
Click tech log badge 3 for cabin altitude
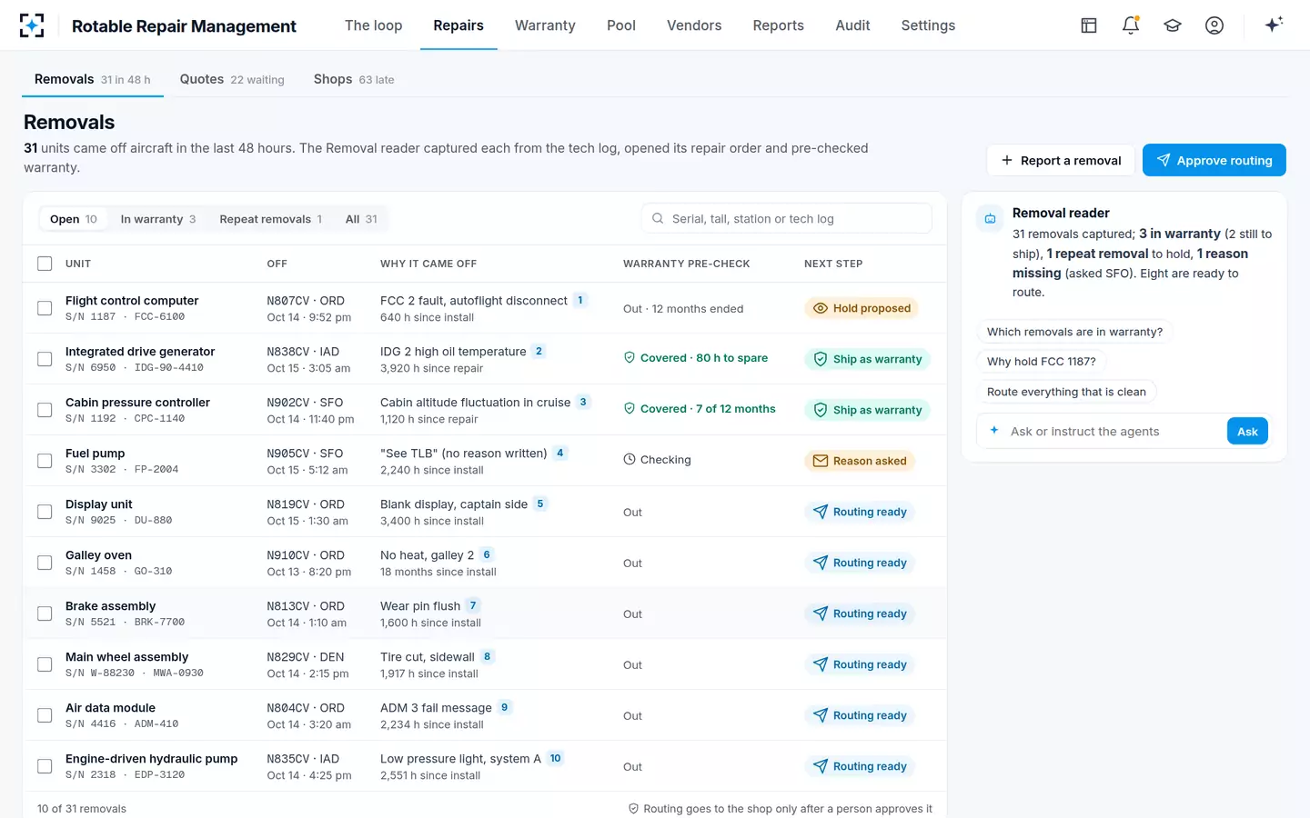pyautogui.click(x=583, y=402)
